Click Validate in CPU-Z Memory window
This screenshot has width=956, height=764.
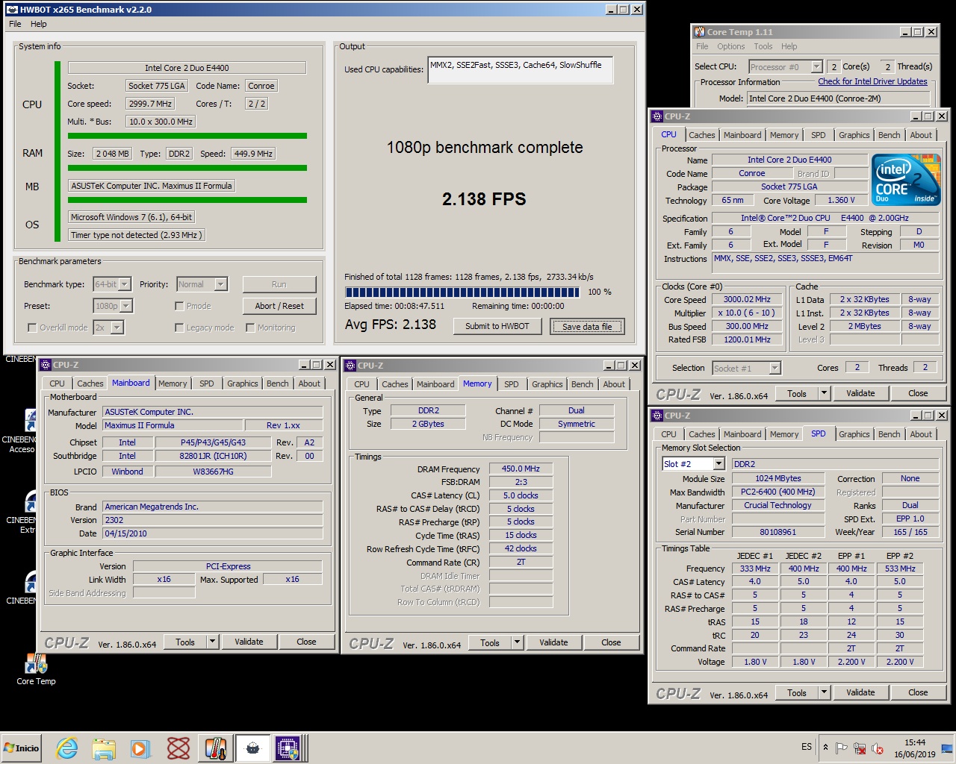point(553,642)
